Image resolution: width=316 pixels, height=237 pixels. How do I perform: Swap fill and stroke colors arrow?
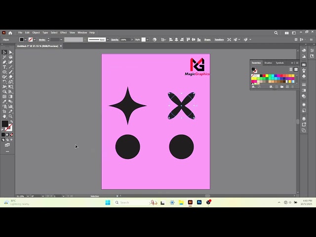click(x=11, y=122)
